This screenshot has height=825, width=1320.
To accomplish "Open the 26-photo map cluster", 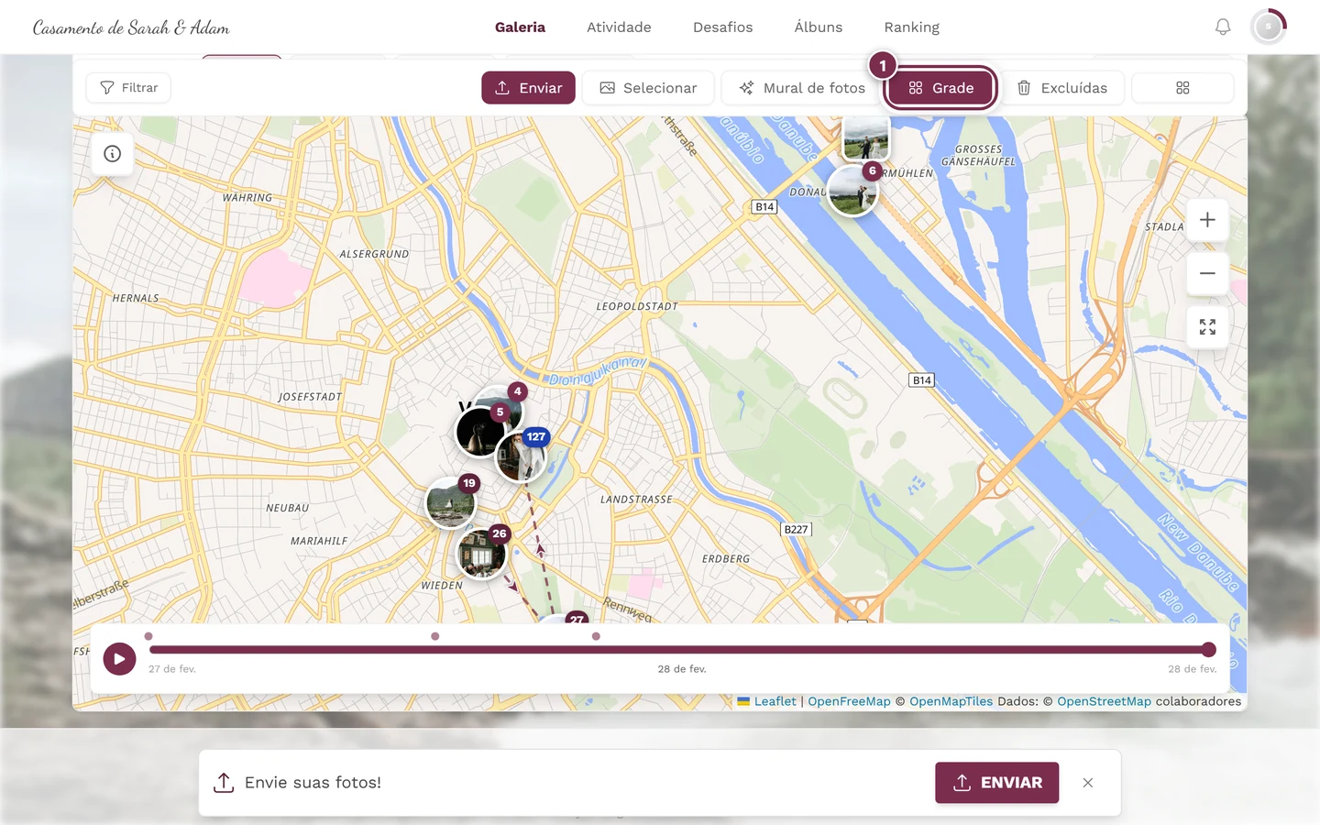I will click(482, 552).
